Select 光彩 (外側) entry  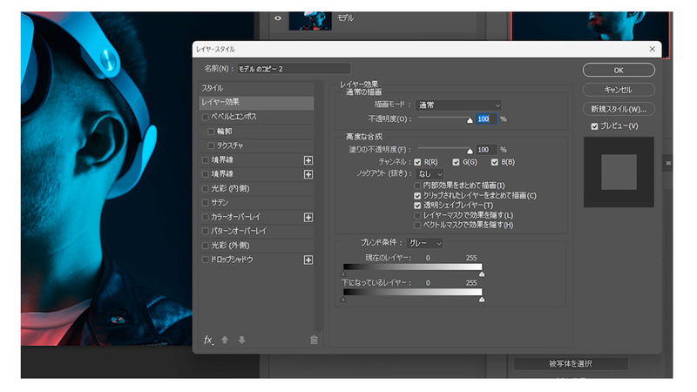[230, 246]
